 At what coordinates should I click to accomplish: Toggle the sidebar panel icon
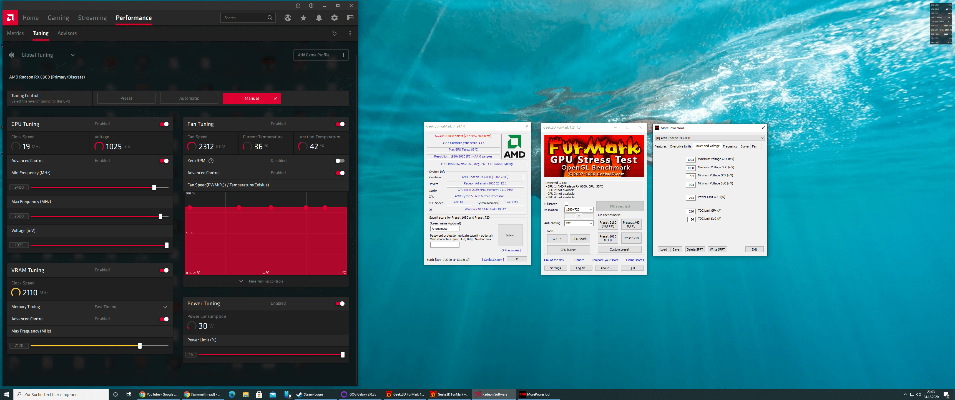tap(350, 18)
